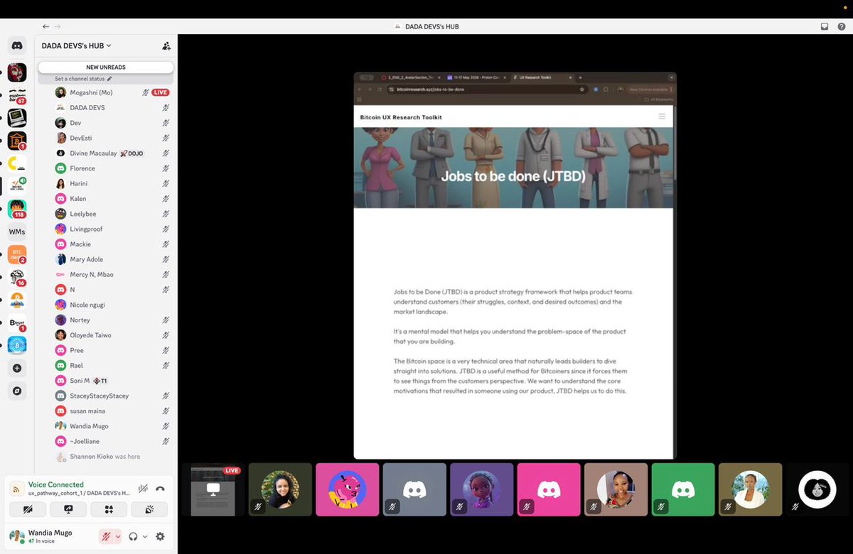Switch to UX Research Toolkit browser tab
Image resolution: width=853 pixels, height=554 pixels.
coord(541,77)
